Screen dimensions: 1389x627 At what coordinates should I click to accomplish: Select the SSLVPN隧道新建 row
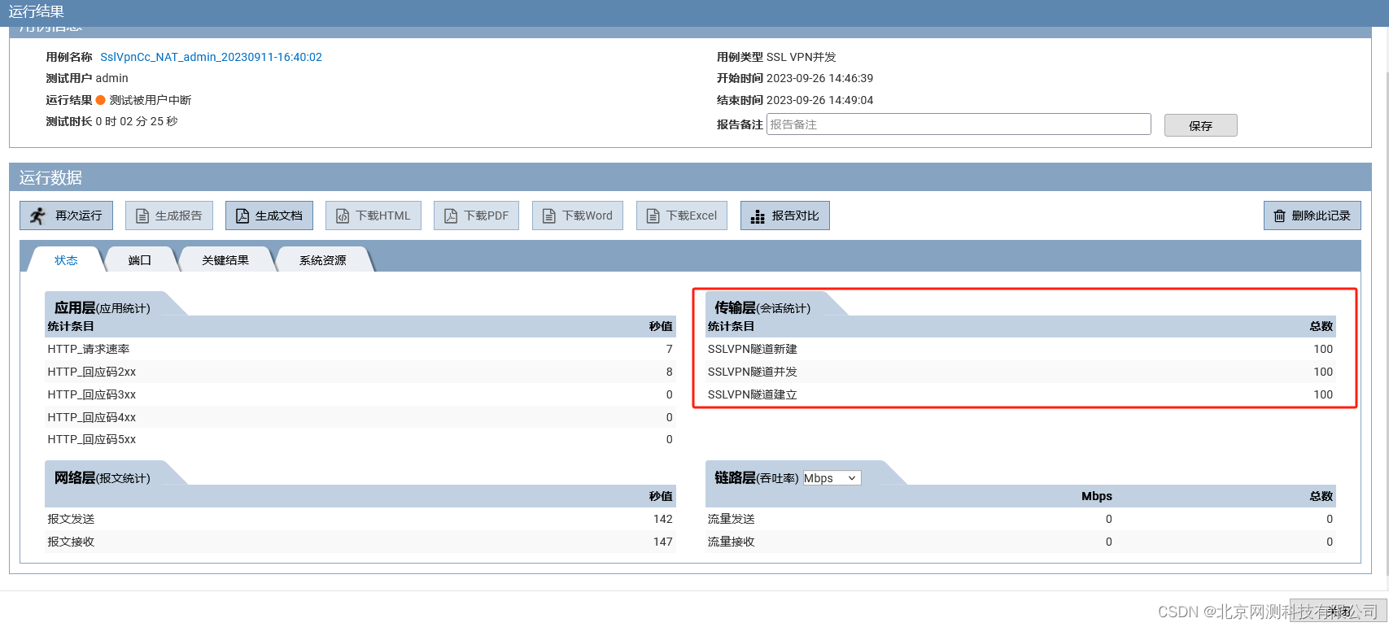point(1020,349)
